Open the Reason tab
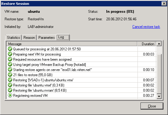The width and height of the screenshot is (168, 115). coord(29,38)
